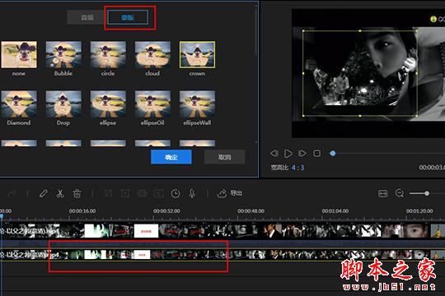The image size is (445, 296).
Task: Play the preview video
Action: click(288, 154)
